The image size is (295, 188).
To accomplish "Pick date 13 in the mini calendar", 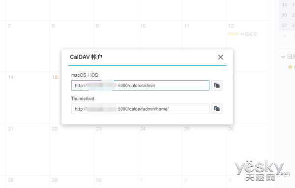I will (284, 5).
